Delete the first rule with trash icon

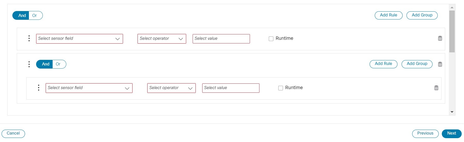click(440, 38)
